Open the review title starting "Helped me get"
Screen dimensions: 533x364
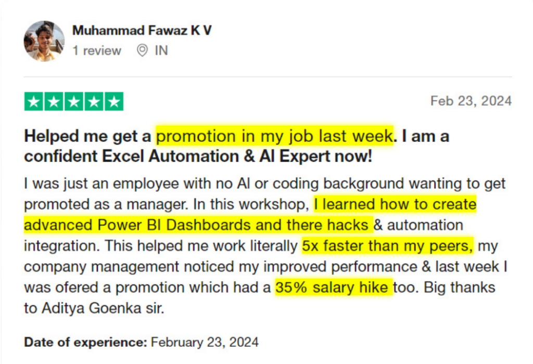pyautogui.click(x=88, y=136)
